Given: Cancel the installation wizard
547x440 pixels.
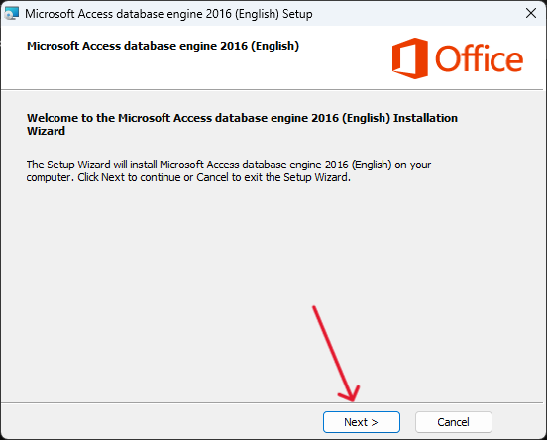Looking at the screenshot, I should [454, 422].
